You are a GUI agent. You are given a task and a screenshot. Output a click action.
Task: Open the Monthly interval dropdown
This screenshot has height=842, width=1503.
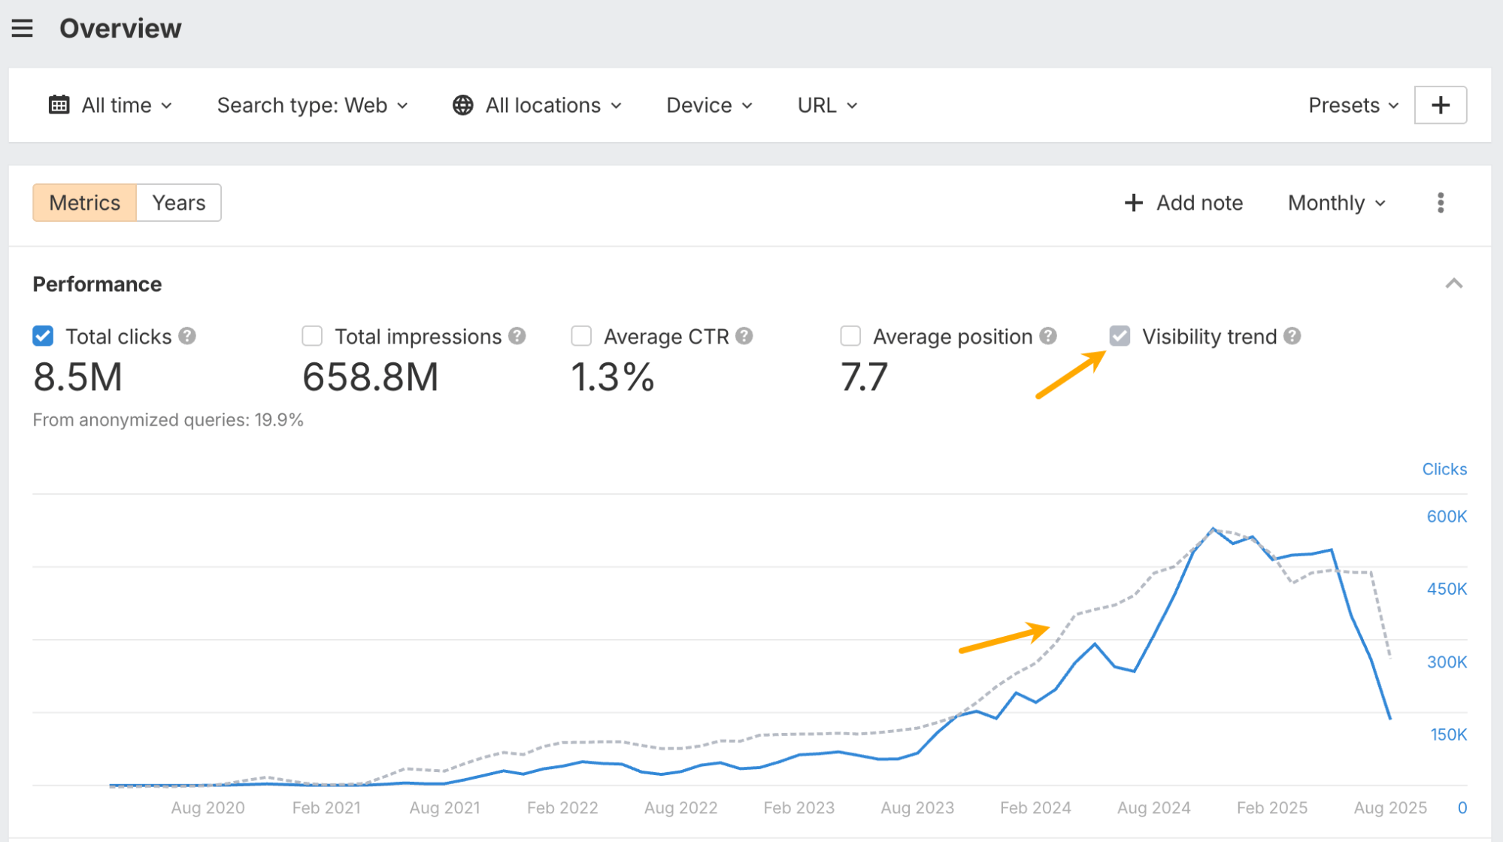tap(1336, 203)
